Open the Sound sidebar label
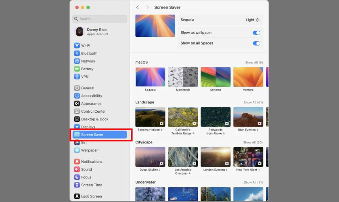 86,169
